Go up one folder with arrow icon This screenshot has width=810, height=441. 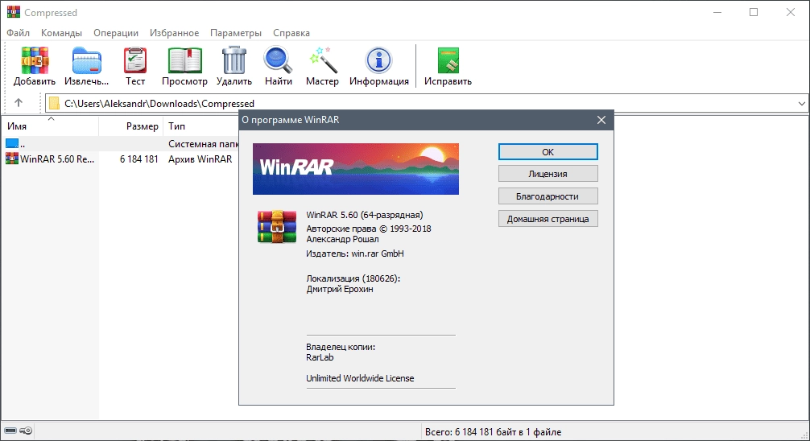[x=19, y=103]
